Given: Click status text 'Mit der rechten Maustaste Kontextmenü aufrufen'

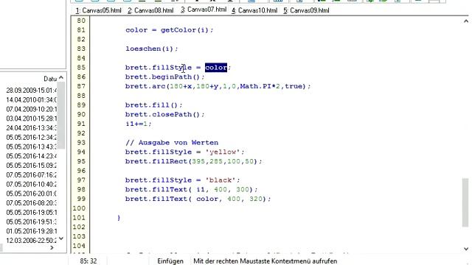Looking at the screenshot, I should [265, 261].
